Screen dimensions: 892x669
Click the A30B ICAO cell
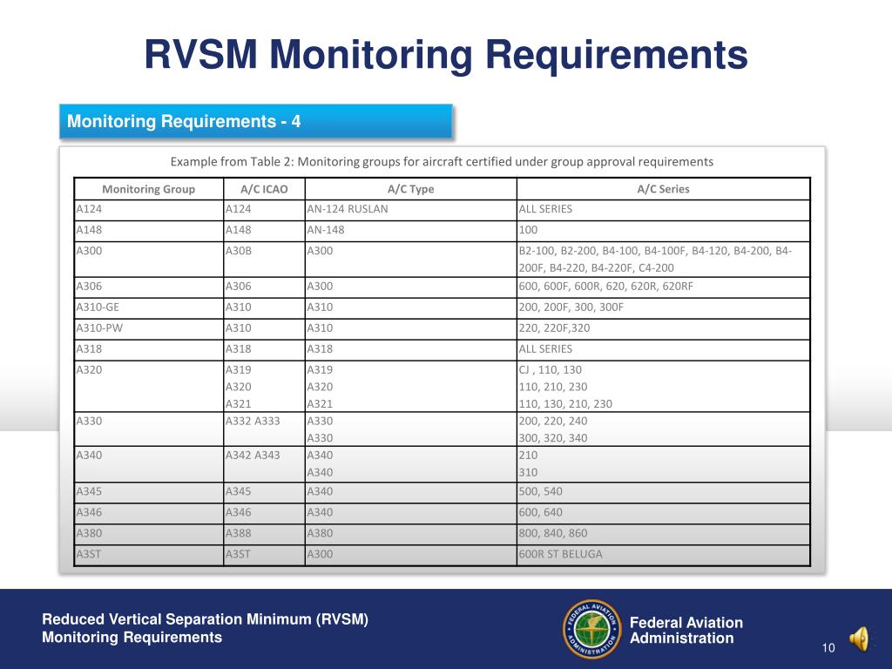264,260
